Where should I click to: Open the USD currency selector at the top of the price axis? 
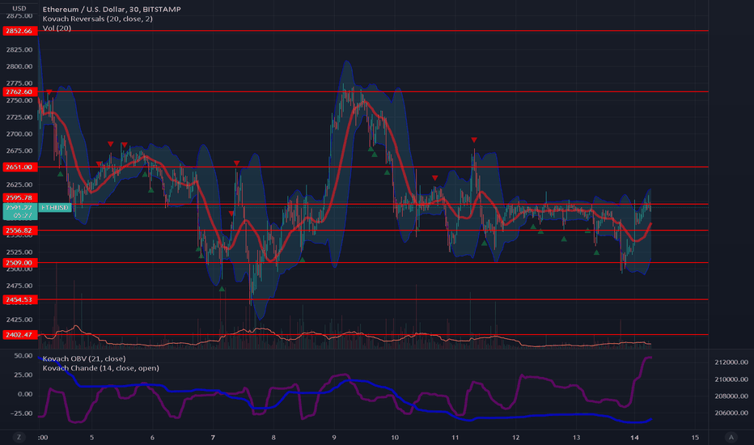(19, 8)
